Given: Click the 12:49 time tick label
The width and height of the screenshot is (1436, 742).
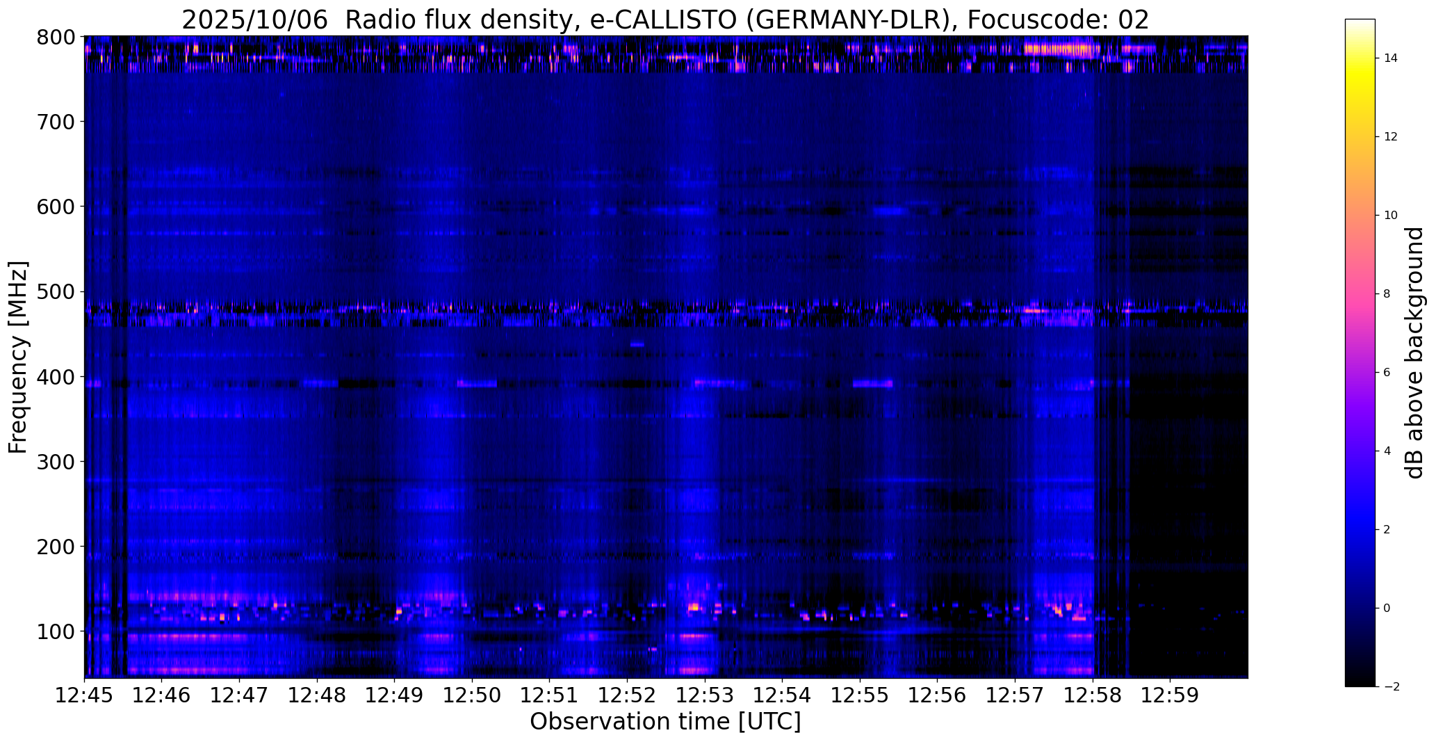Looking at the screenshot, I should click(x=395, y=695).
